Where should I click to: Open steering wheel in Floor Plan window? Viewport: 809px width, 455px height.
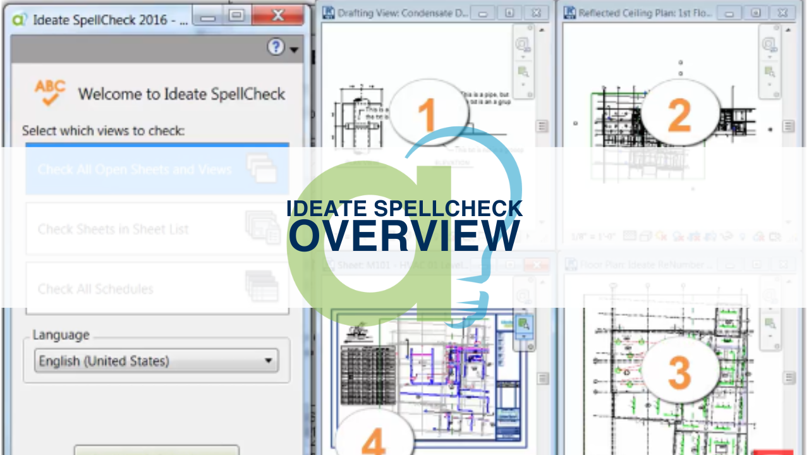tap(770, 296)
